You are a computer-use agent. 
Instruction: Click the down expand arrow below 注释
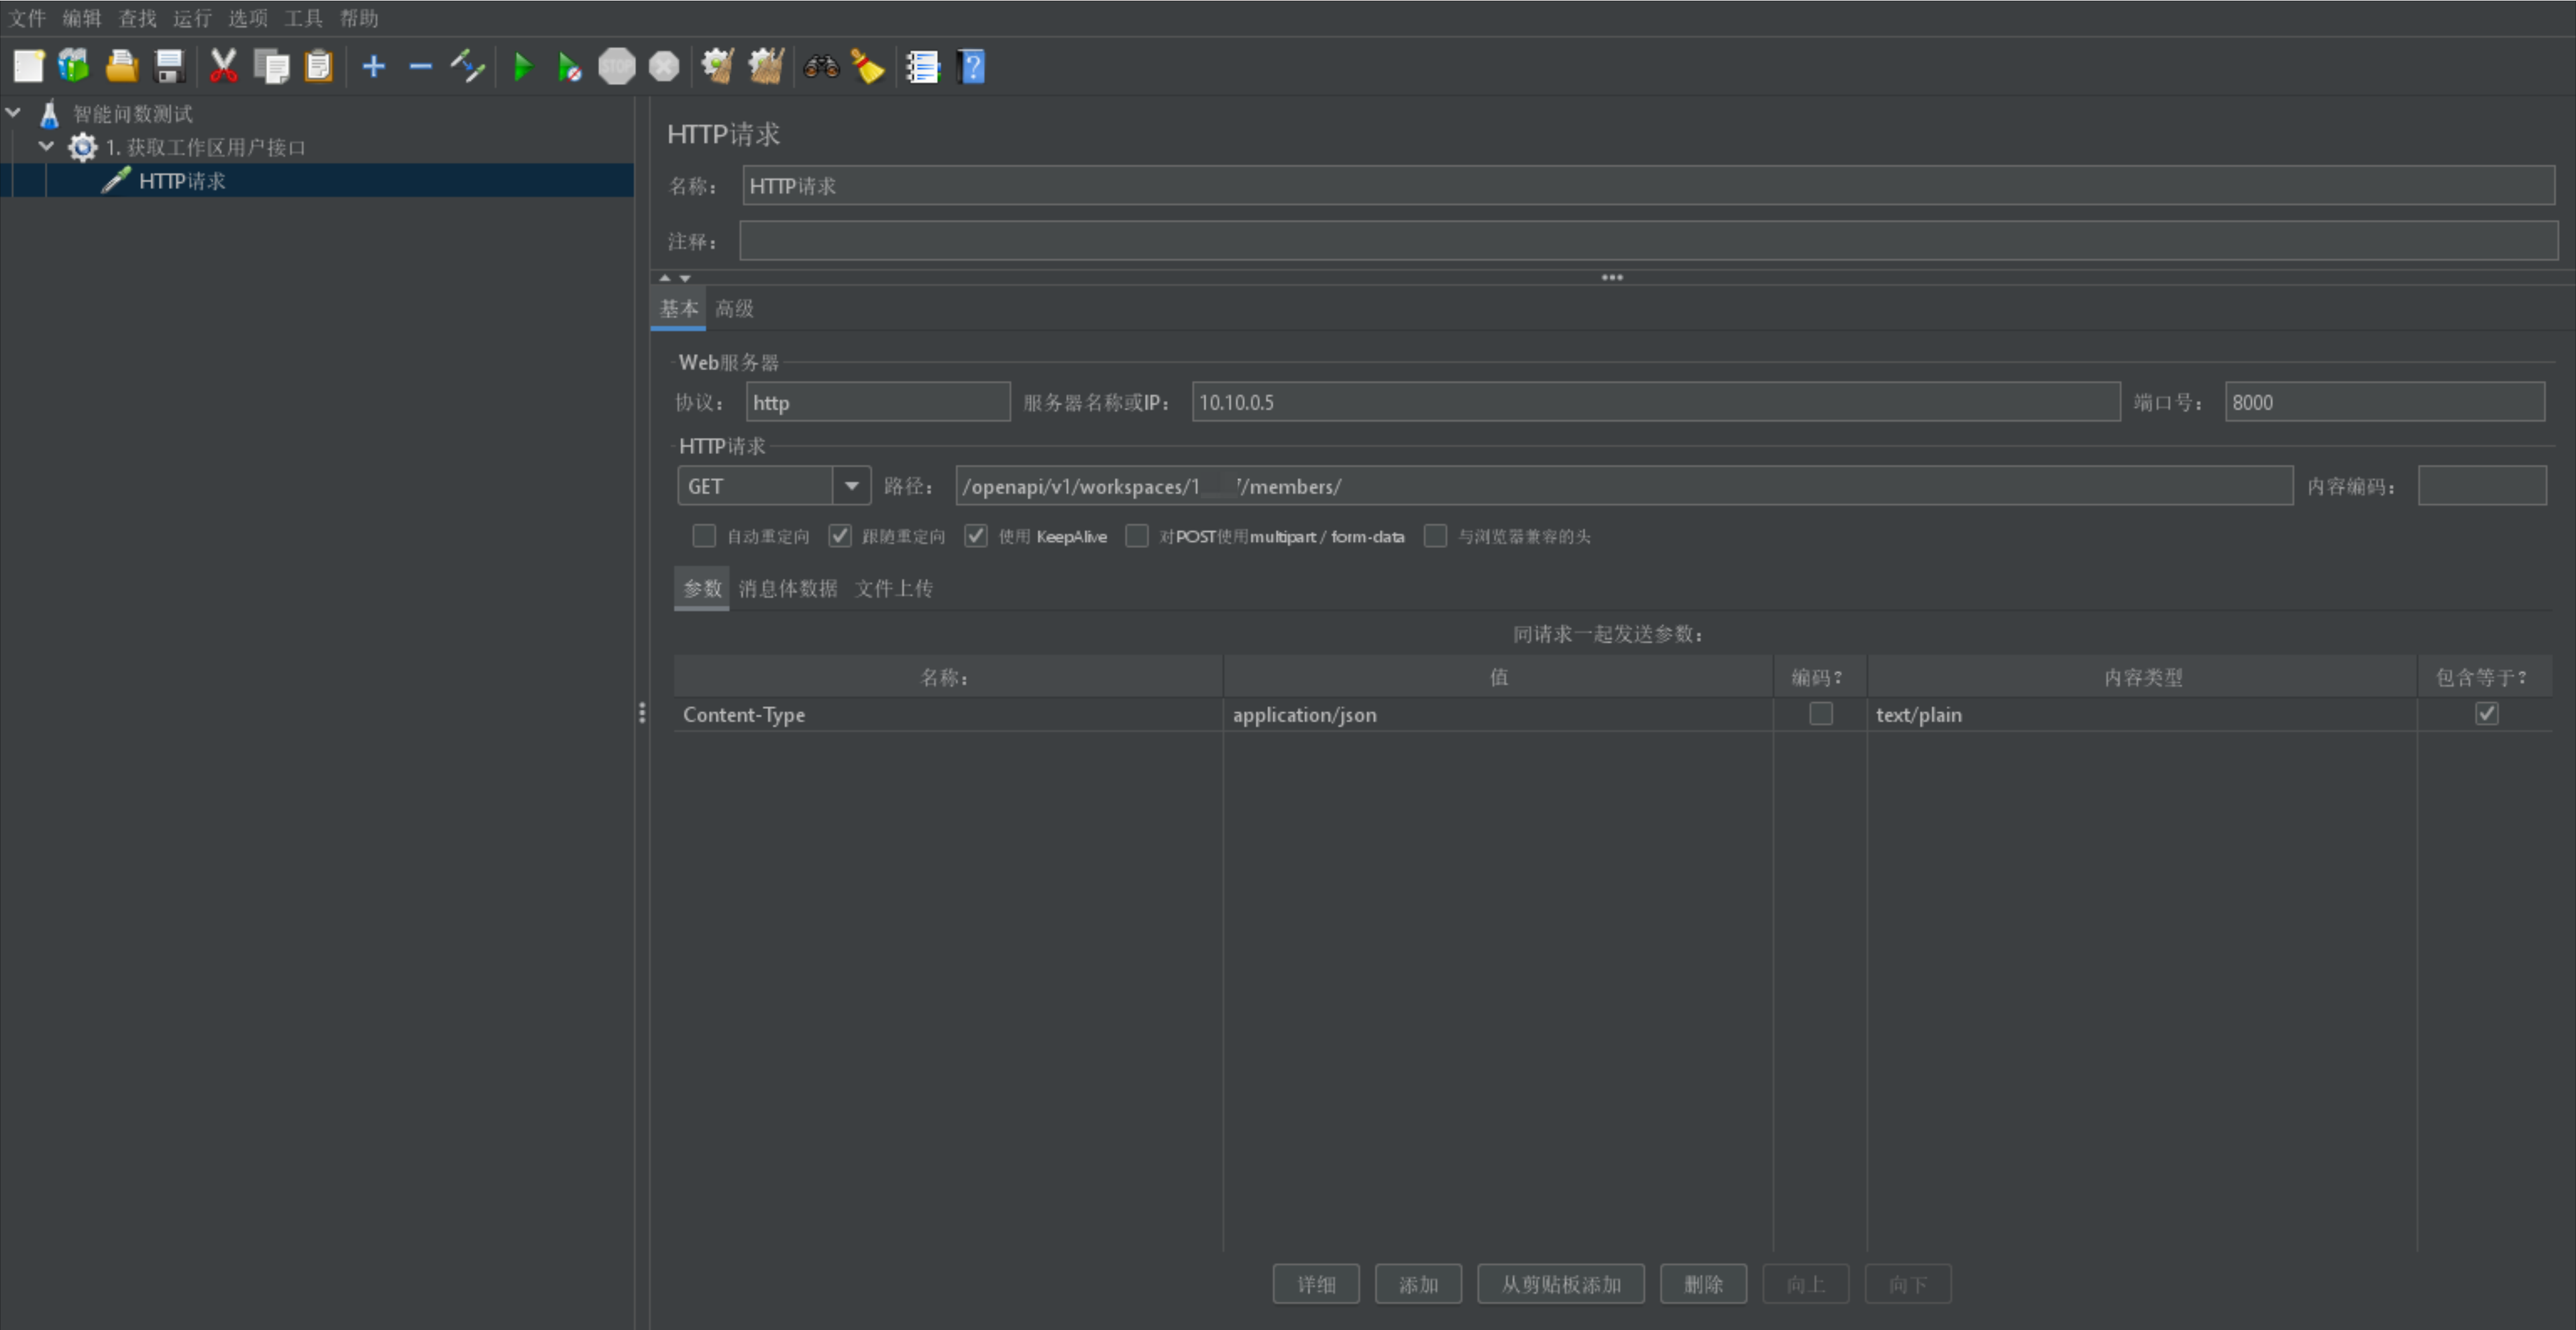(x=685, y=278)
